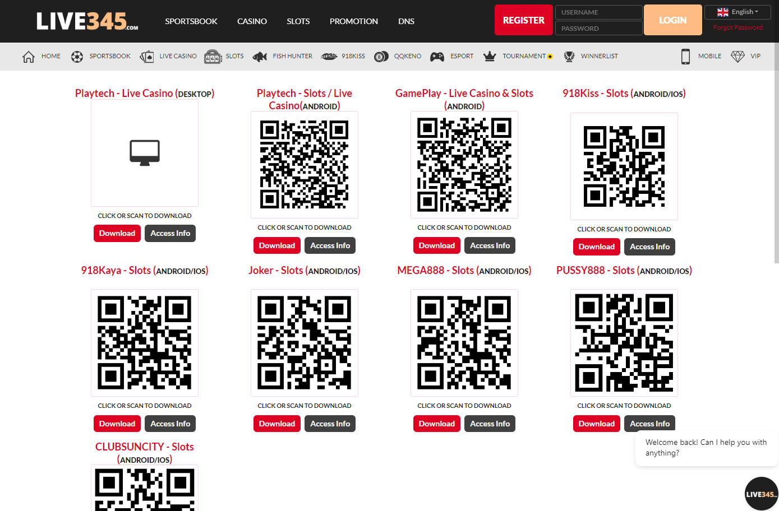Download Joker Slots app

[277, 424]
